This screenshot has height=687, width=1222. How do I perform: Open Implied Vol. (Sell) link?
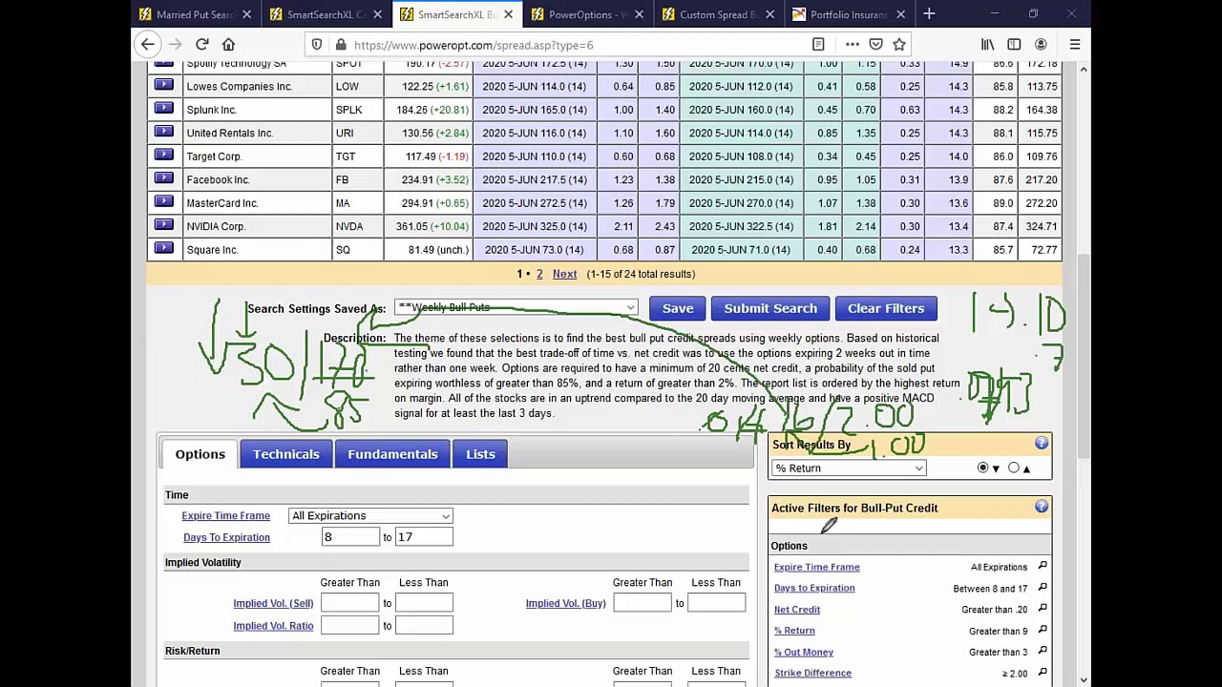[273, 603]
